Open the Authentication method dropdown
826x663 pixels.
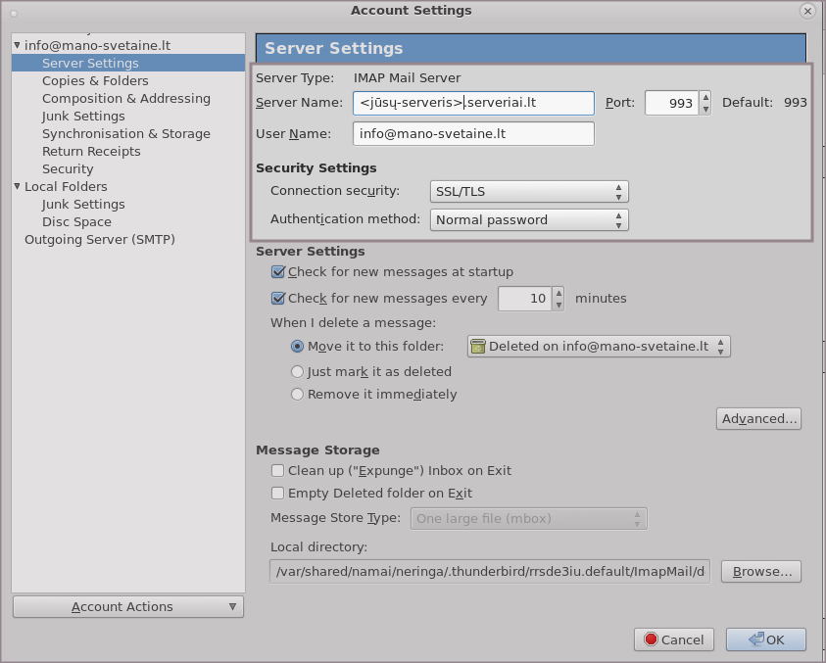tap(529, 220)
